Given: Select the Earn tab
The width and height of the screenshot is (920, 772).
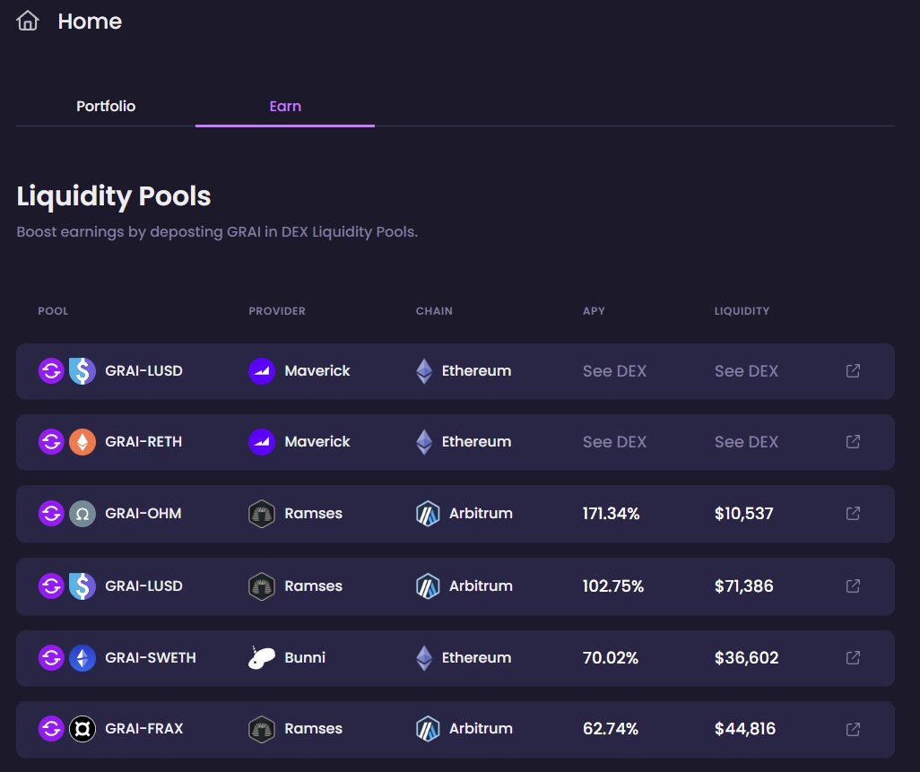Looking at the screenshot, I should pos(285,106).
